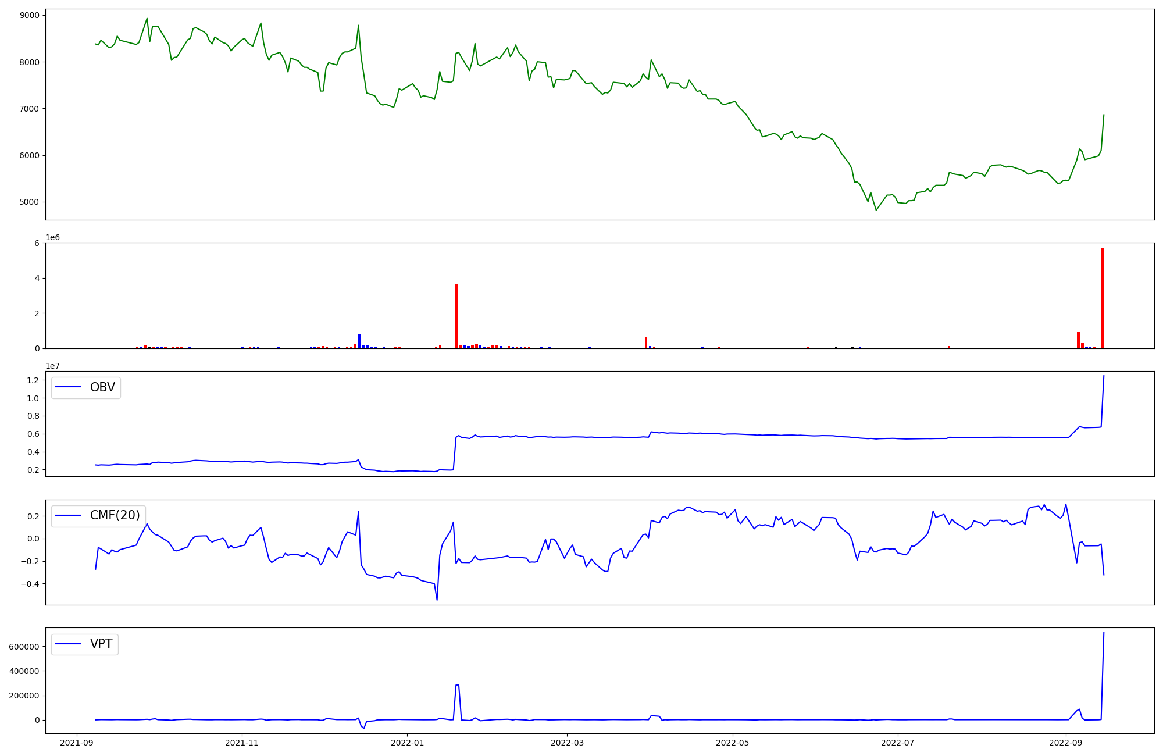Click the 2022-01 x-axis date label
The height and width of the screenshot is (756, 1163).
[406, 743]
